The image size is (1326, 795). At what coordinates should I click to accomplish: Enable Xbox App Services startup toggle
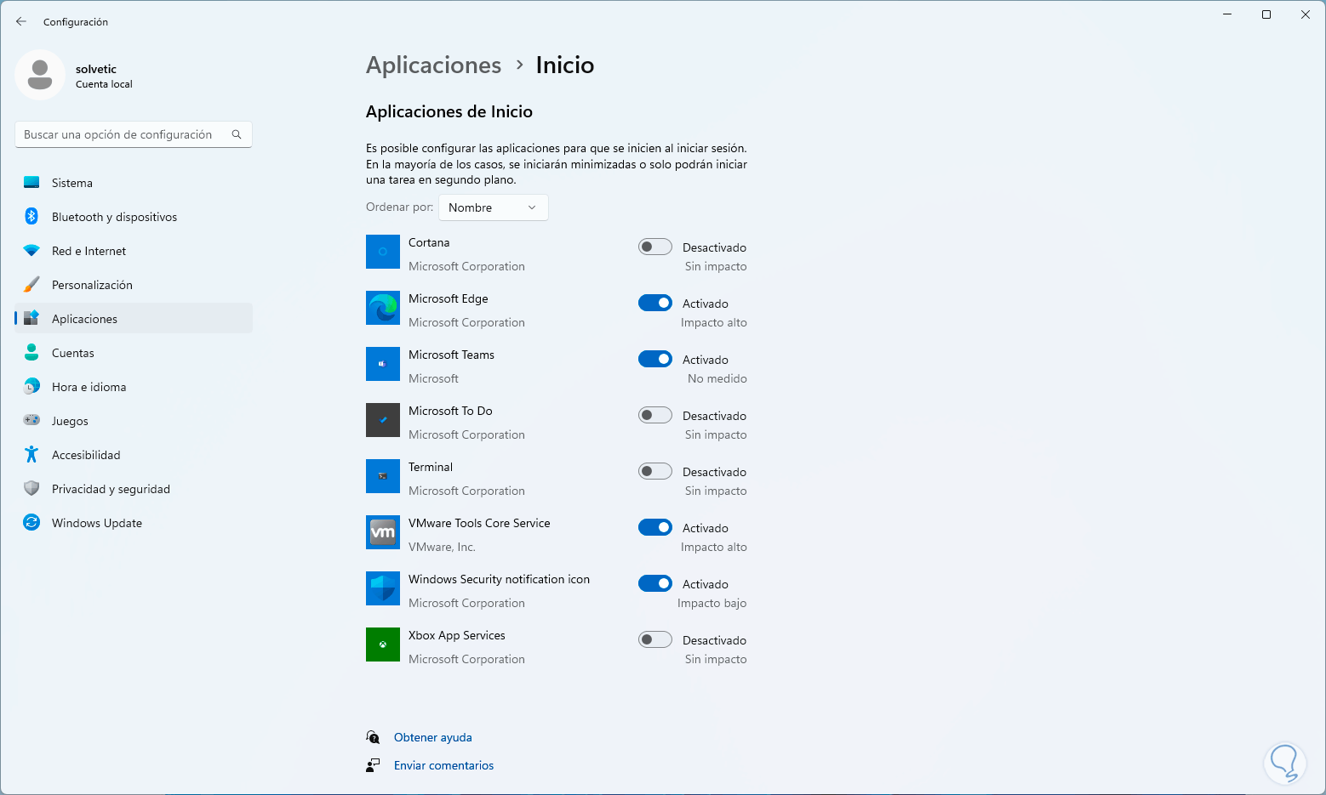(655, 639)
